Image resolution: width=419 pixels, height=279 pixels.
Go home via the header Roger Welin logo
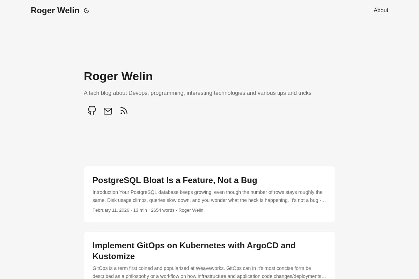[55, 10]
